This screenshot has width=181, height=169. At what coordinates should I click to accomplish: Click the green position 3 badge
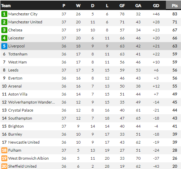pyautogui.click(x=4, y=30)
